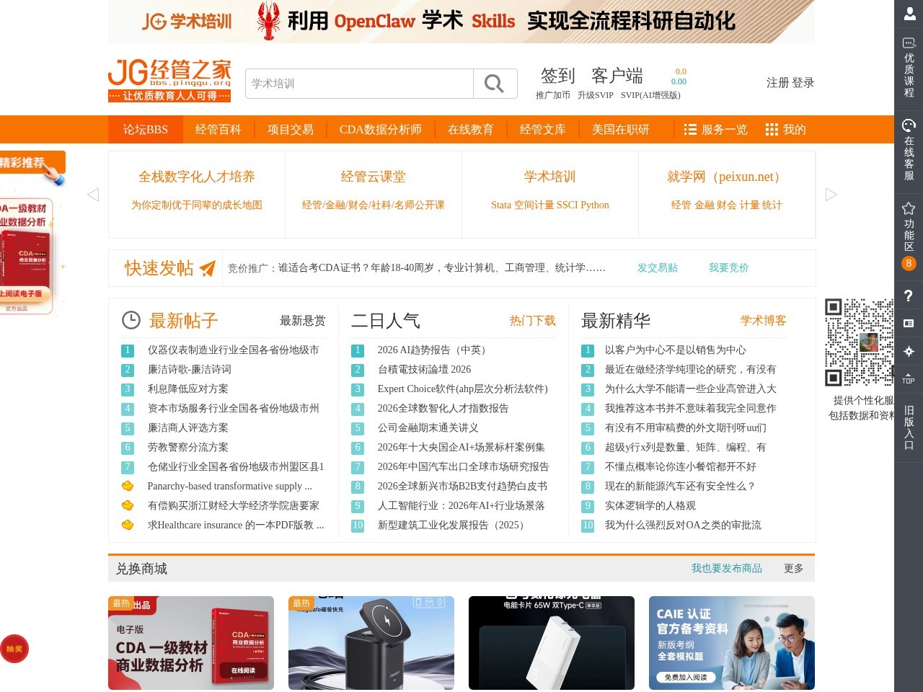
Task: Open magnetic charger product thumbnail
Action: [x=371, y=643]
